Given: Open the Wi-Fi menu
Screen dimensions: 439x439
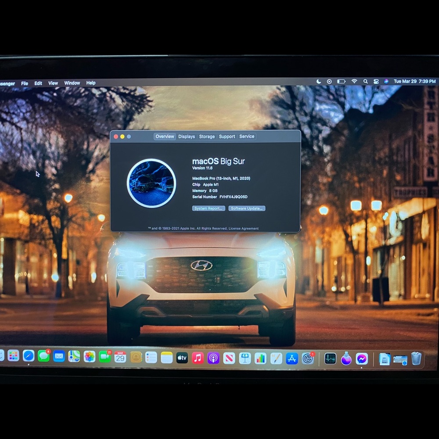Looking at the screenshot, I should [354, 81].
